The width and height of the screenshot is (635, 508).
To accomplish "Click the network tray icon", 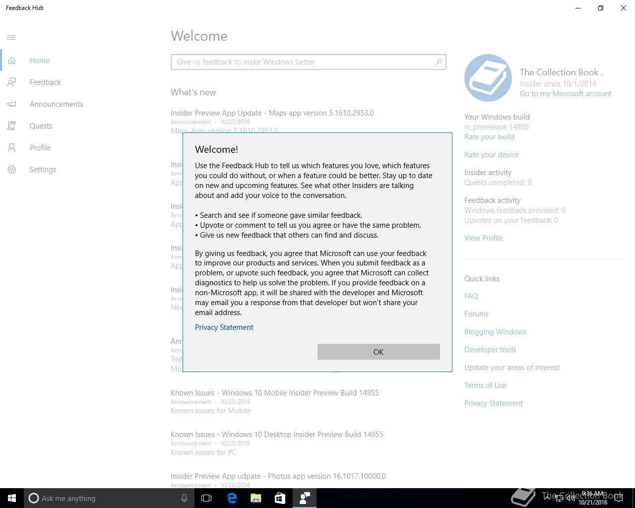I will tap(559, 499).
